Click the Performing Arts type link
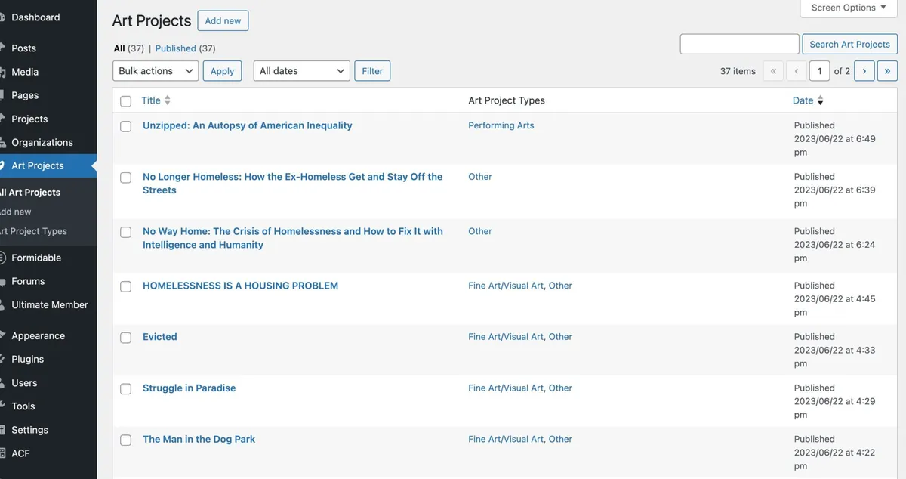Viewport: 906px width, 479px height. [501, 125]
